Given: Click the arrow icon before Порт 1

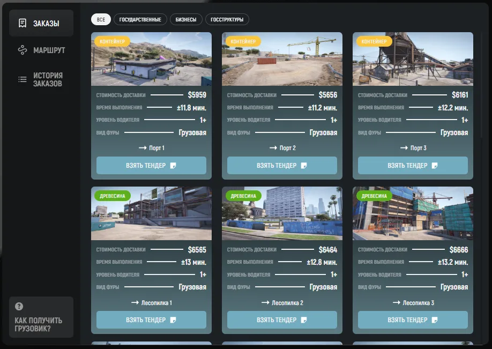Looking at the screenshot, I should tap(143, 148).
